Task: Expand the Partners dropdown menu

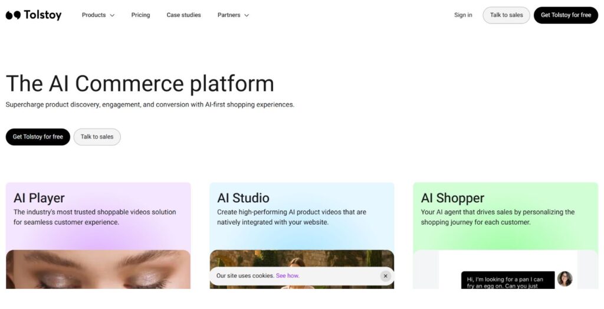Action: pos(234,15)
